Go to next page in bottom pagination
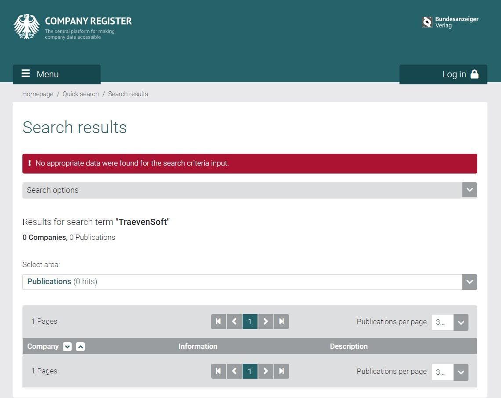The height and width of the screenshot is (398, 501). click(x=265, y=371)
